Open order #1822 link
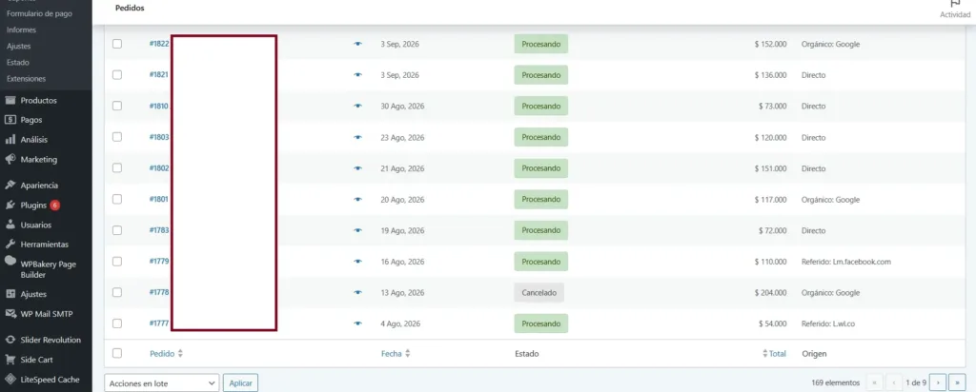 click(x=159, y=44)
